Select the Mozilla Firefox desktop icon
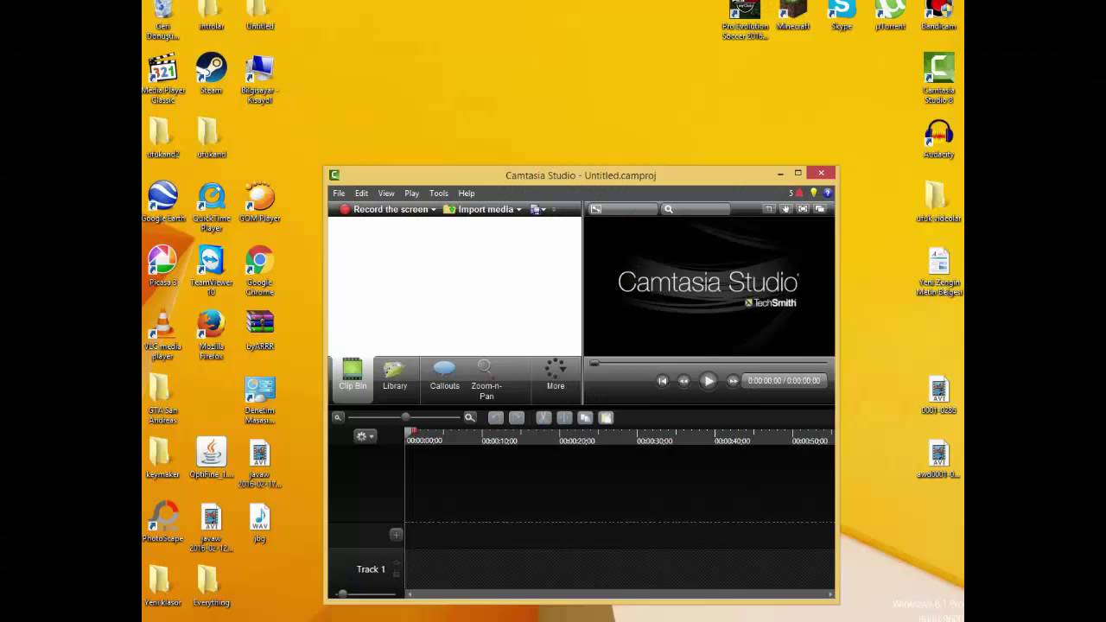 (x=211, y=335)
